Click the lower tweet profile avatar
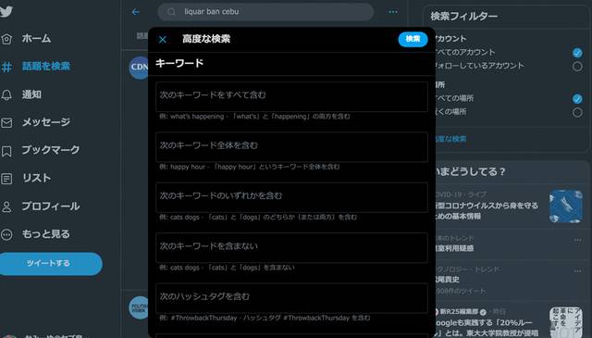The image size is (592, 338). 139,307
